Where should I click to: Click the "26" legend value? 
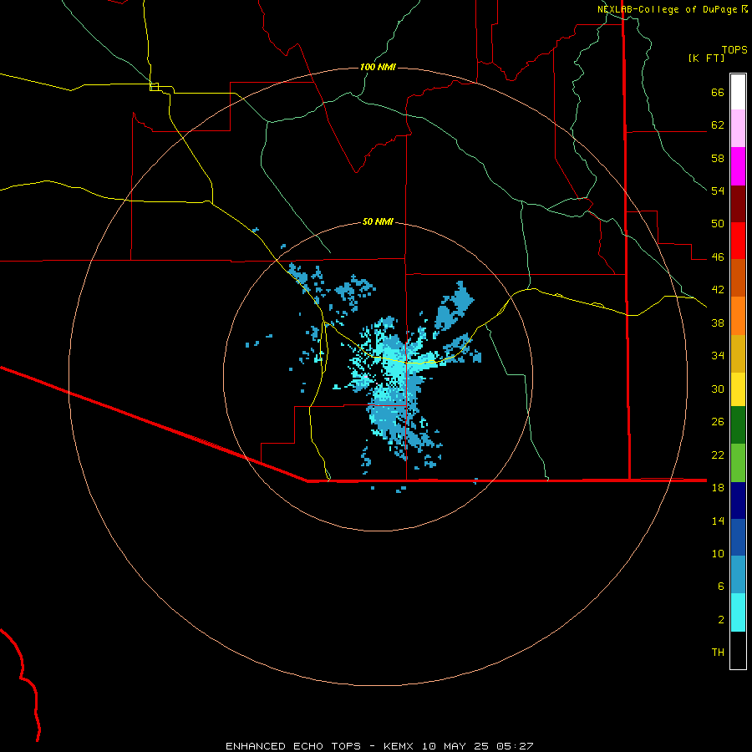[x=718, y=422]
